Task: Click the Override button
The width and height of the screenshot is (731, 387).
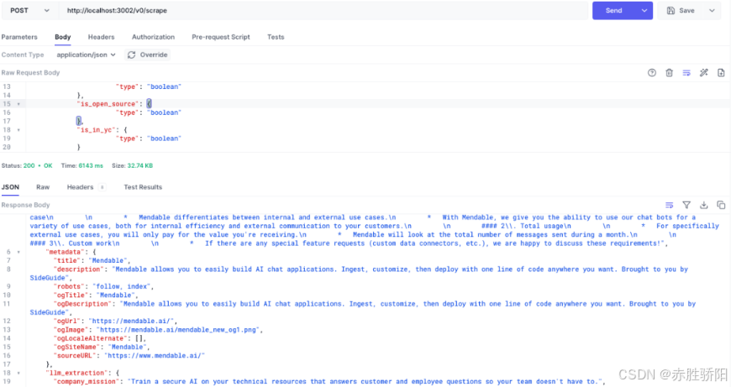Action: tap(147, 55)
